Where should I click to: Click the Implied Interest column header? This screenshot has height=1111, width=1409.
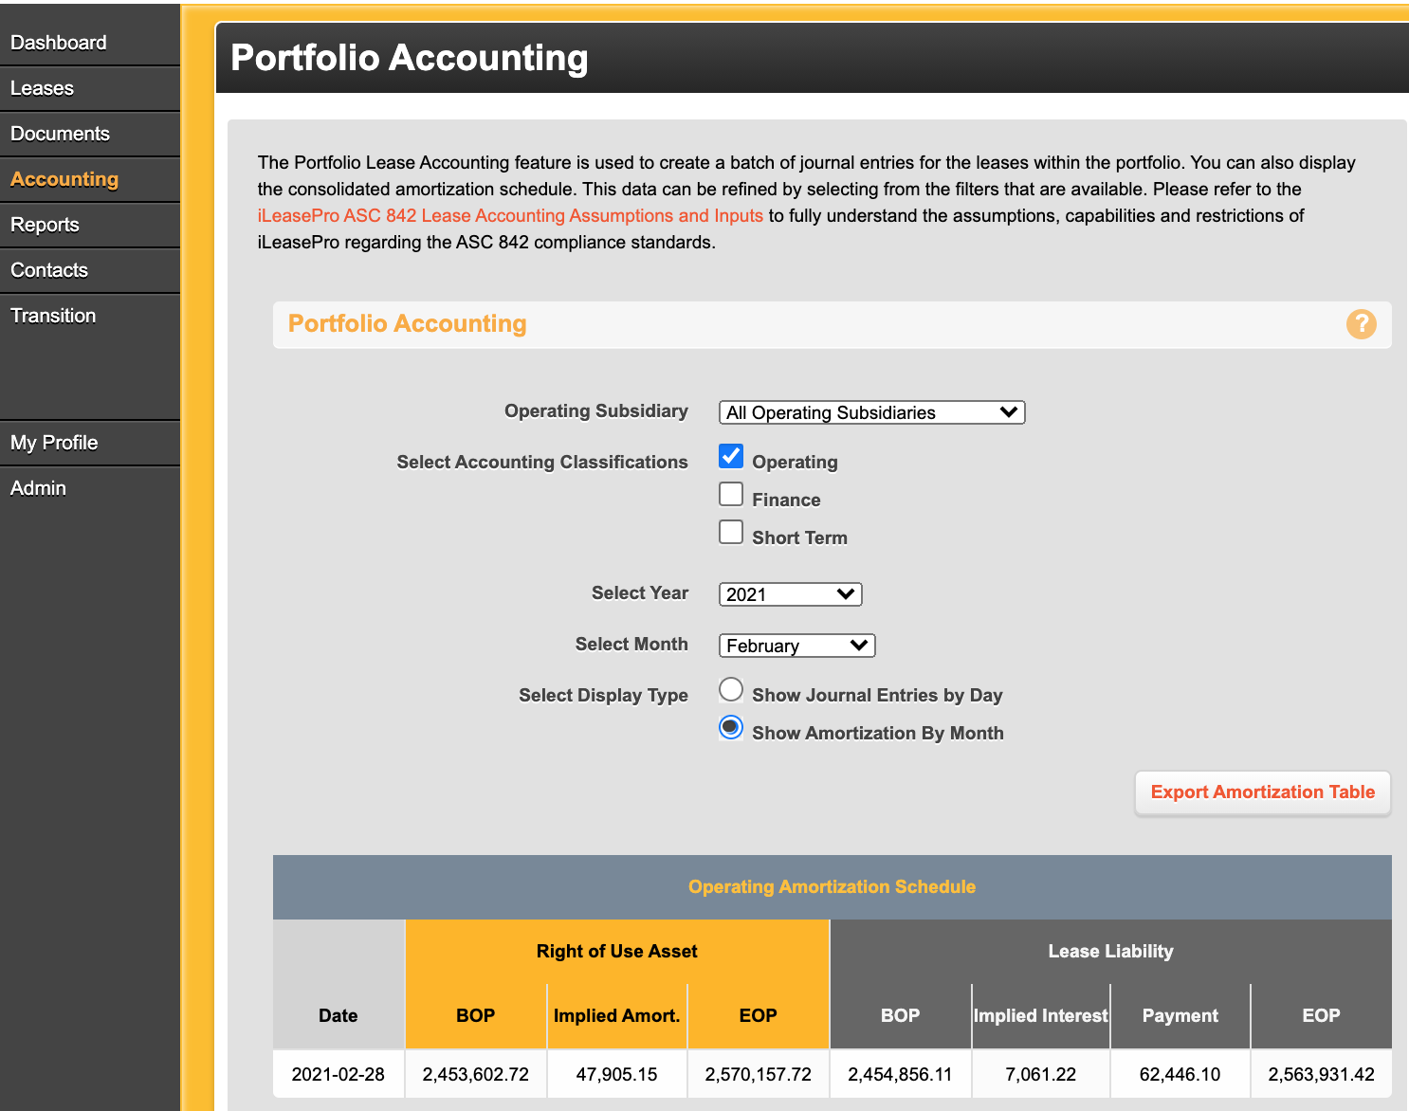click(1041, 1015)
